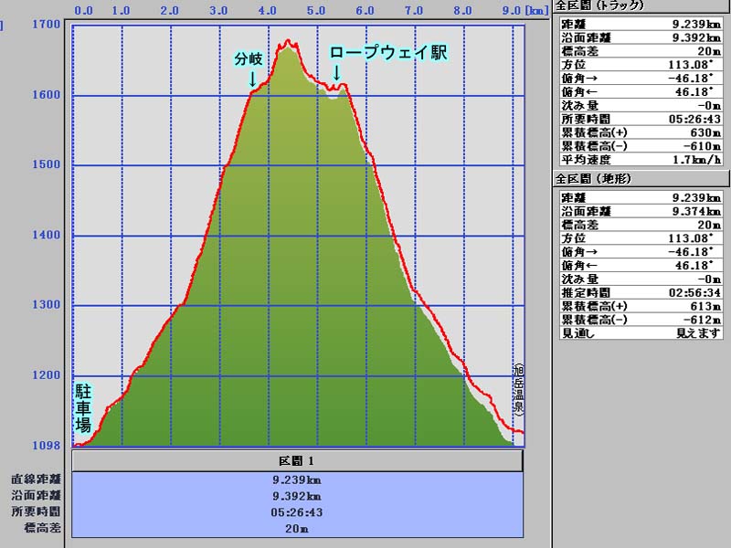Screen dimensions: 731x548
Task: Click the 4.0 km distance axis label
Action: click(268, 11)
